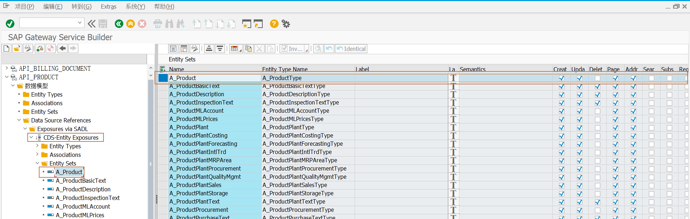Viewport: 690px width, 219px height.
Task: Open the command field dropdown arrow
Action: click(x=80, y=23)
